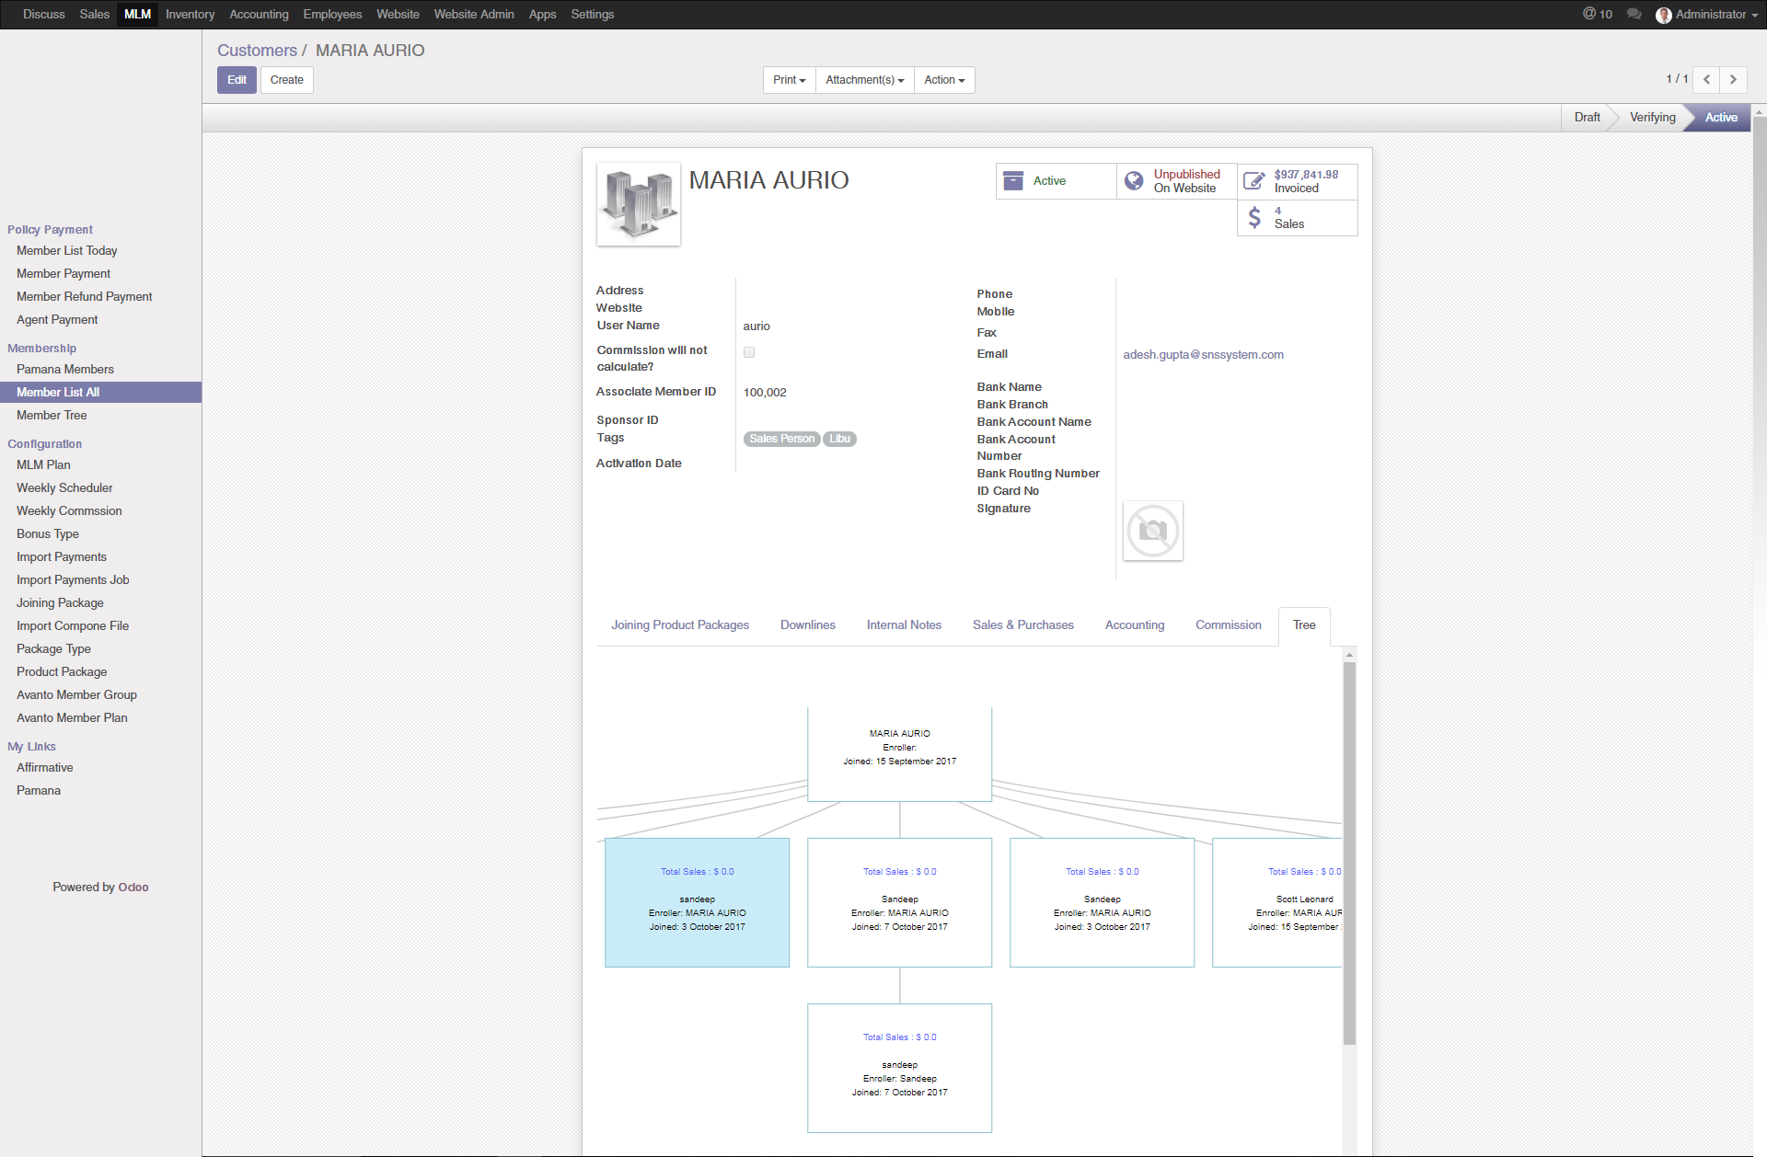This screenshot has width=1767, height=1157.
Task: Click the building image next to MARIA AURIO
Action: coord(638,203)
